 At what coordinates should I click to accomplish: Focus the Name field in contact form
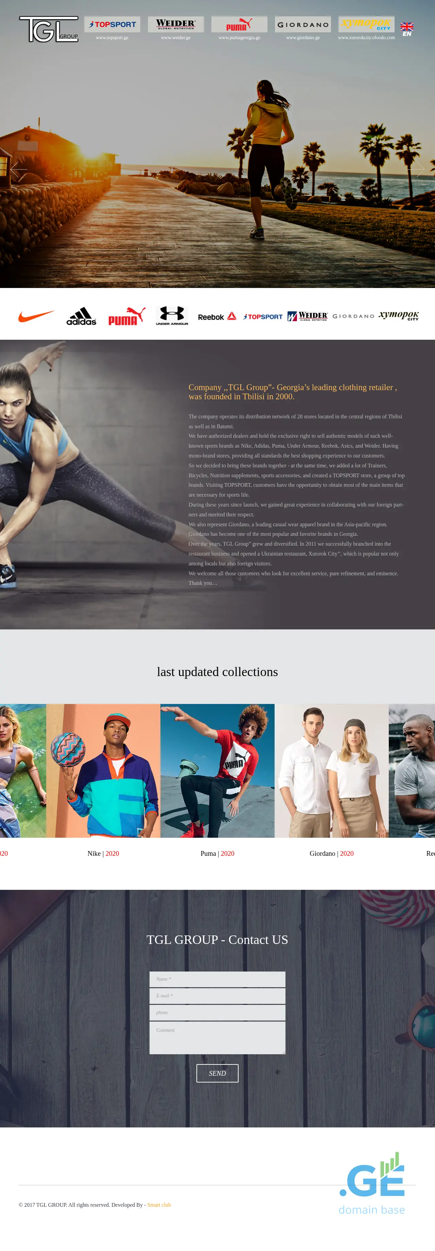click(x=217, y=979)
